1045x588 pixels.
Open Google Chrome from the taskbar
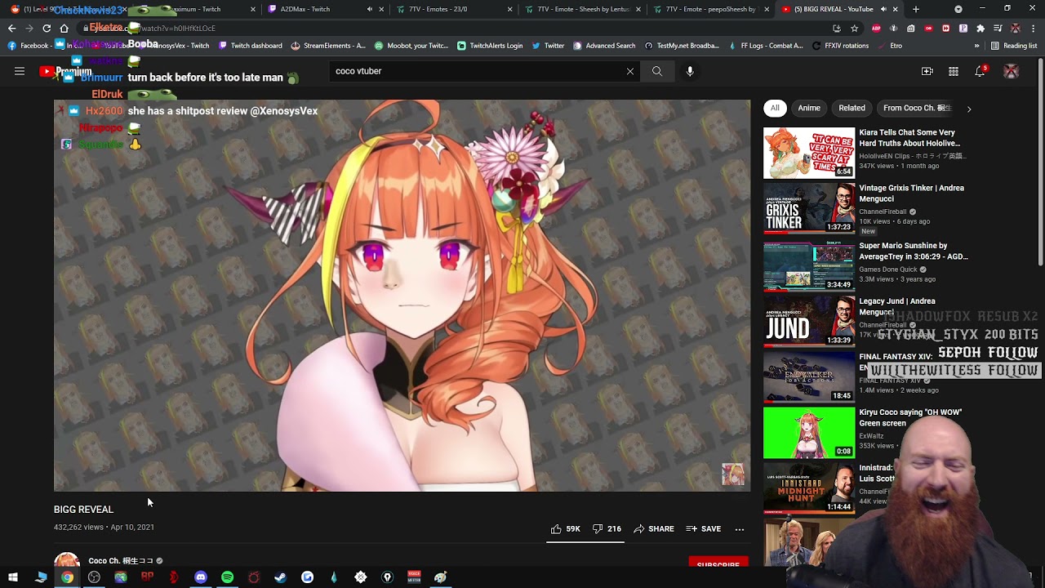67,577
